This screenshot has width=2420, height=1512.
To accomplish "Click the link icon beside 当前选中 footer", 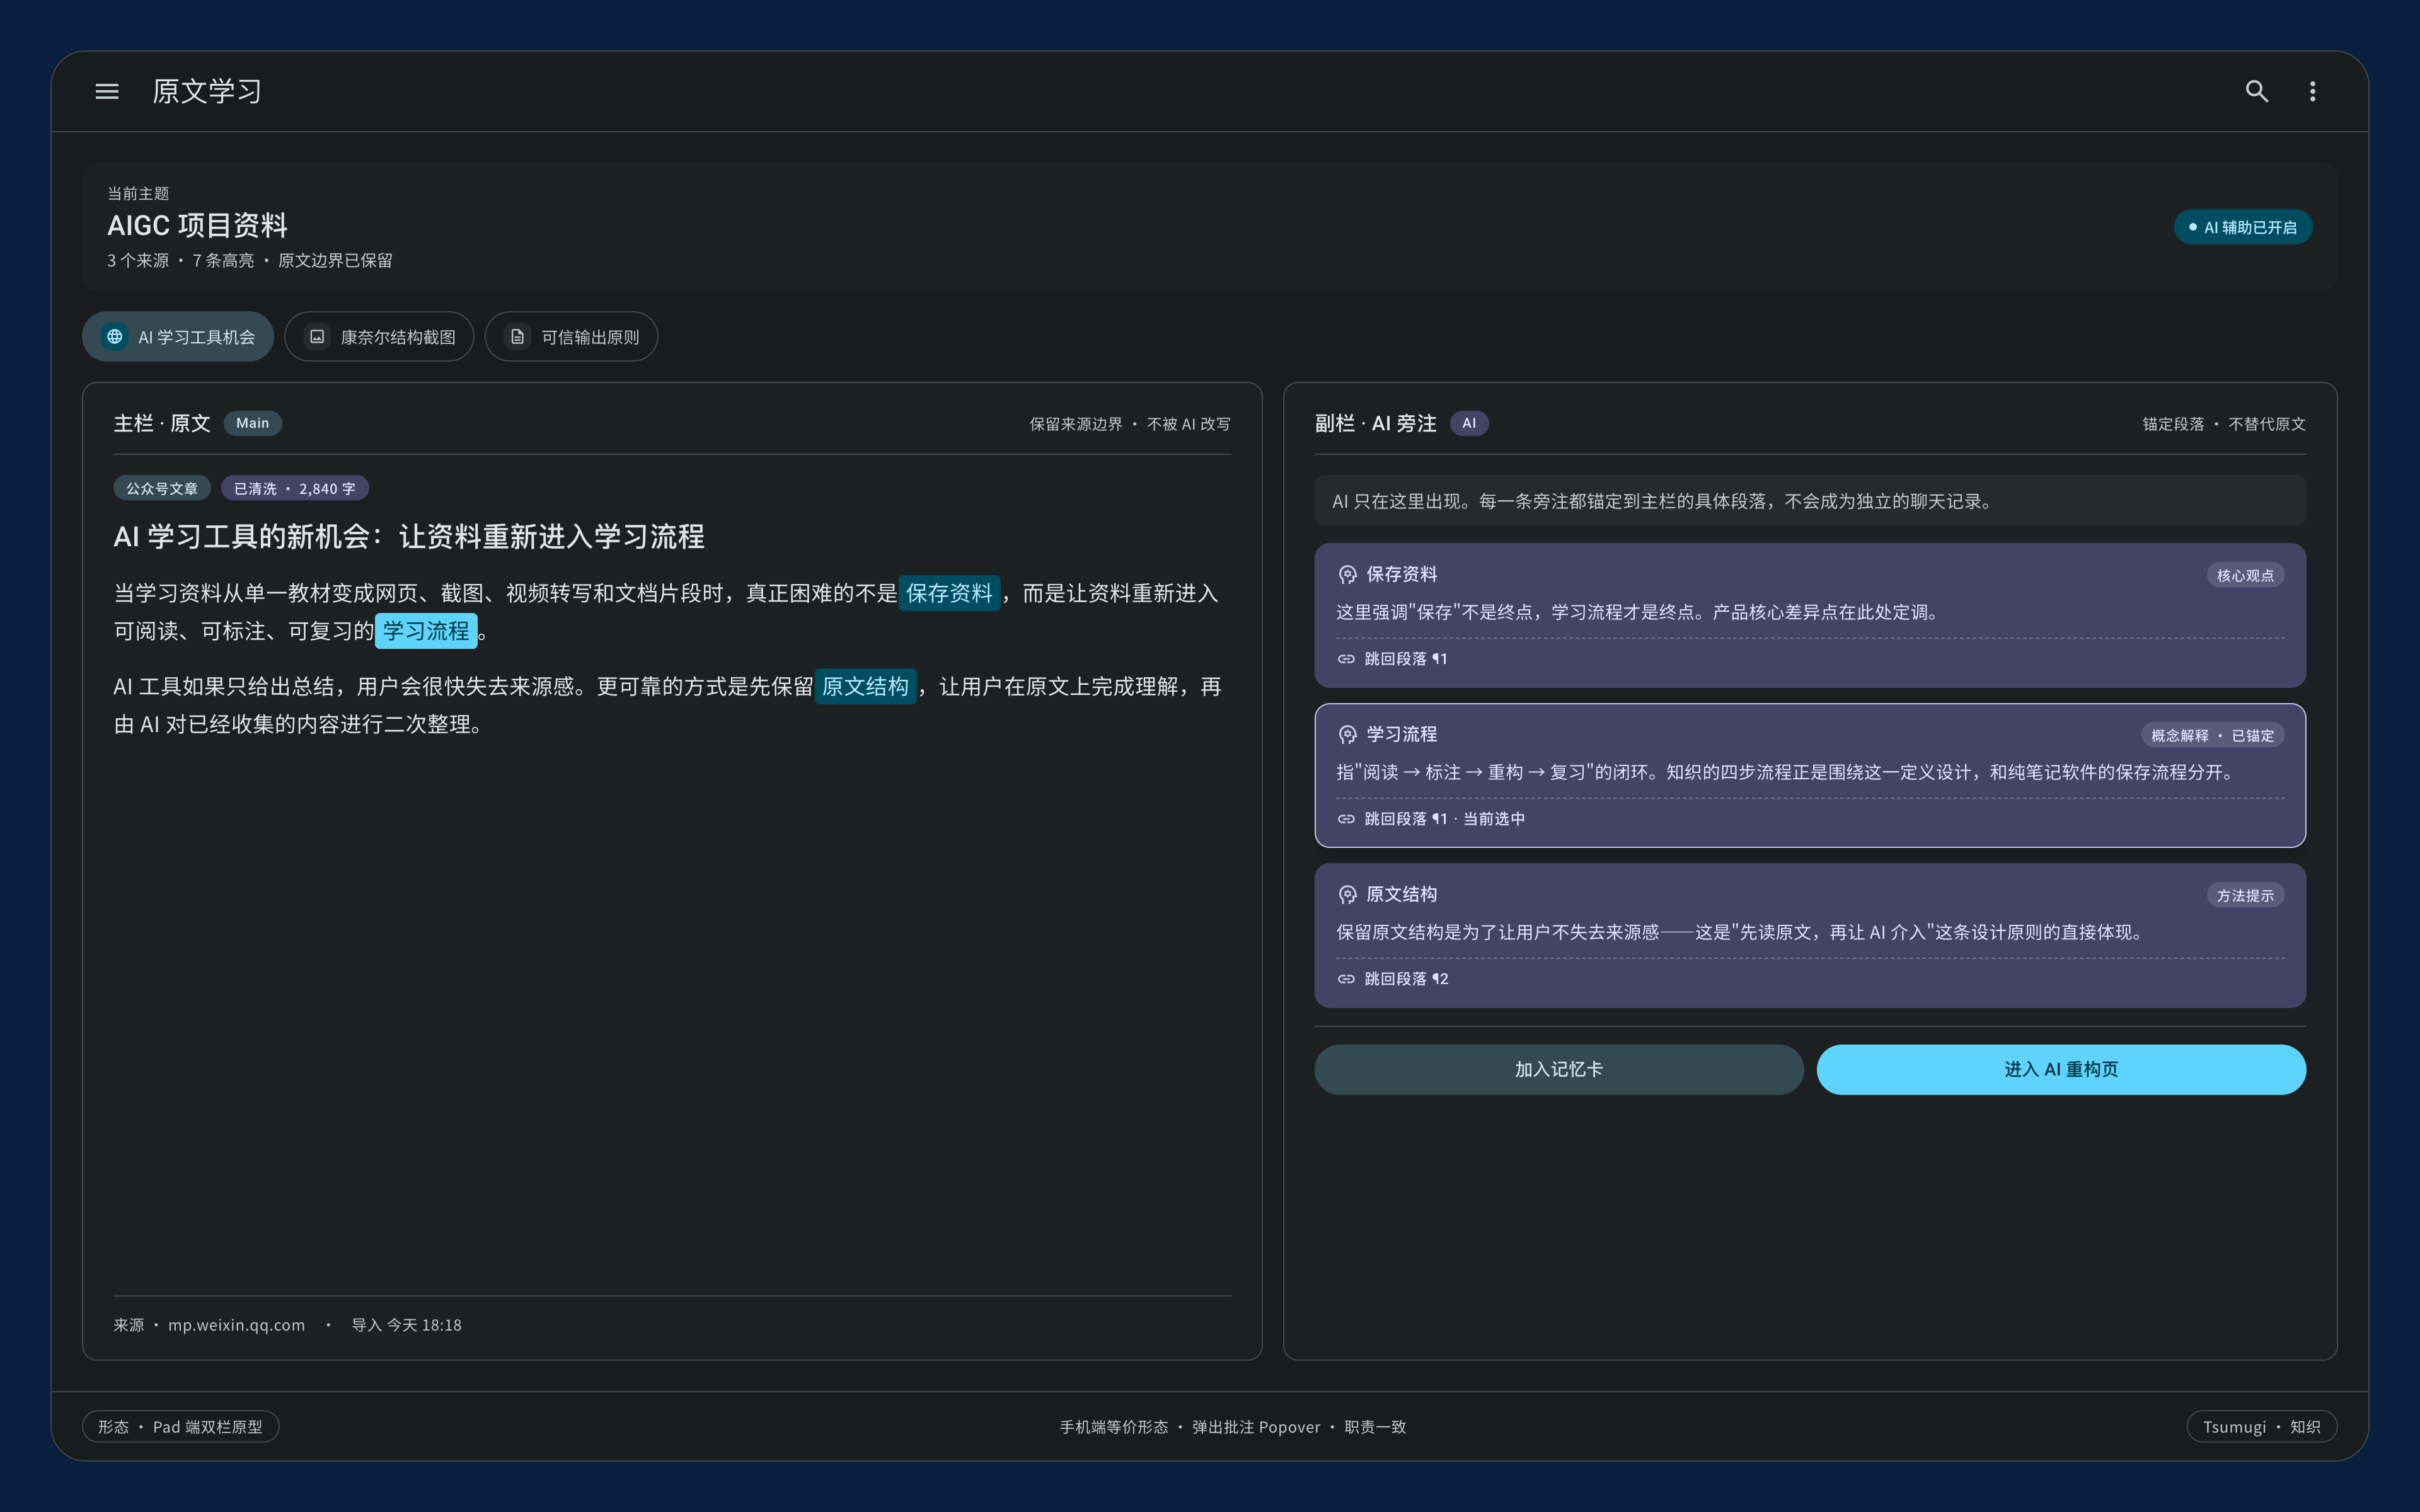I will (1346, 819).
